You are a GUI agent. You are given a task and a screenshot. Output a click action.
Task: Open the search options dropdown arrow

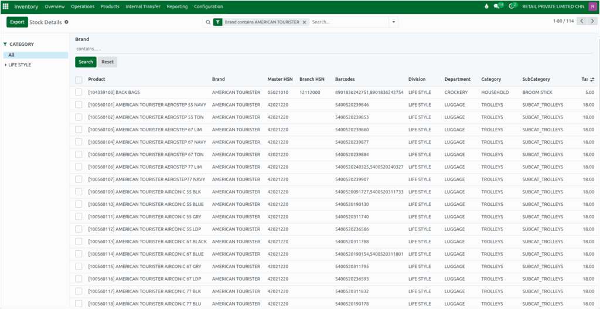393,22
